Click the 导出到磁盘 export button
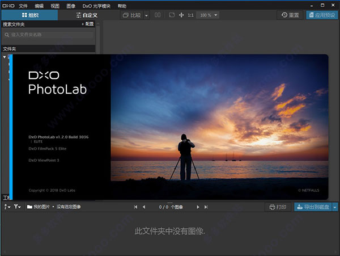This screenshot has height=256, width=340. (x=313, y=207)
